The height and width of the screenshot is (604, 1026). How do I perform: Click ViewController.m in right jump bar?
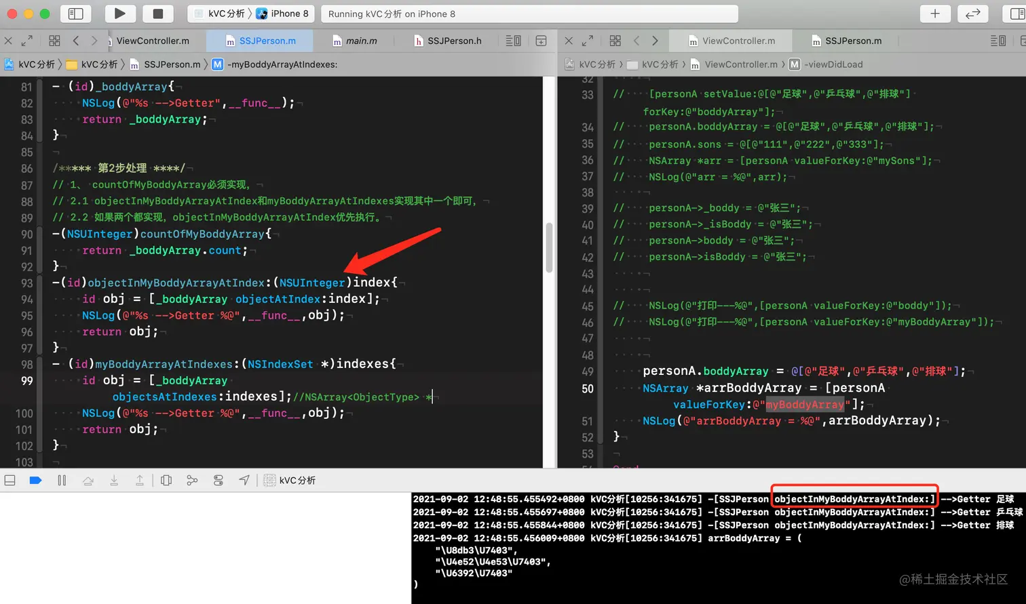[734, 64]
